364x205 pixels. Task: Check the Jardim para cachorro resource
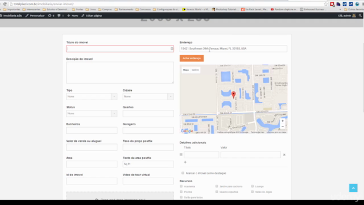tap(217, 186)
